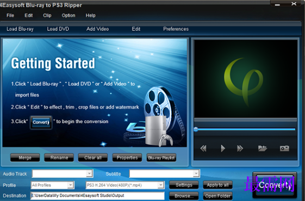Click Load Blu-ray in the toolbar
The width and height of the screenshot is (305, 201).
coord(20,29)
